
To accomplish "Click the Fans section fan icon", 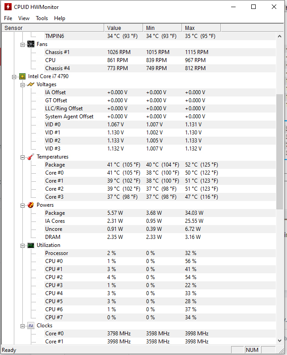I will (x=31, y=44).
